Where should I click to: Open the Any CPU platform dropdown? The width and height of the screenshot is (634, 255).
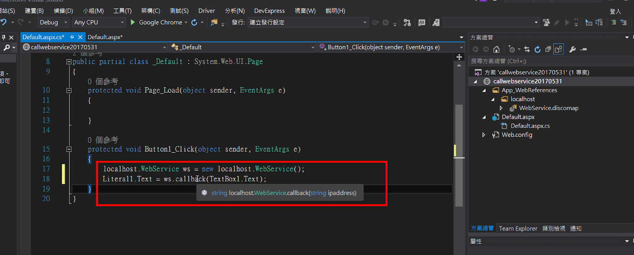point(99,23)
